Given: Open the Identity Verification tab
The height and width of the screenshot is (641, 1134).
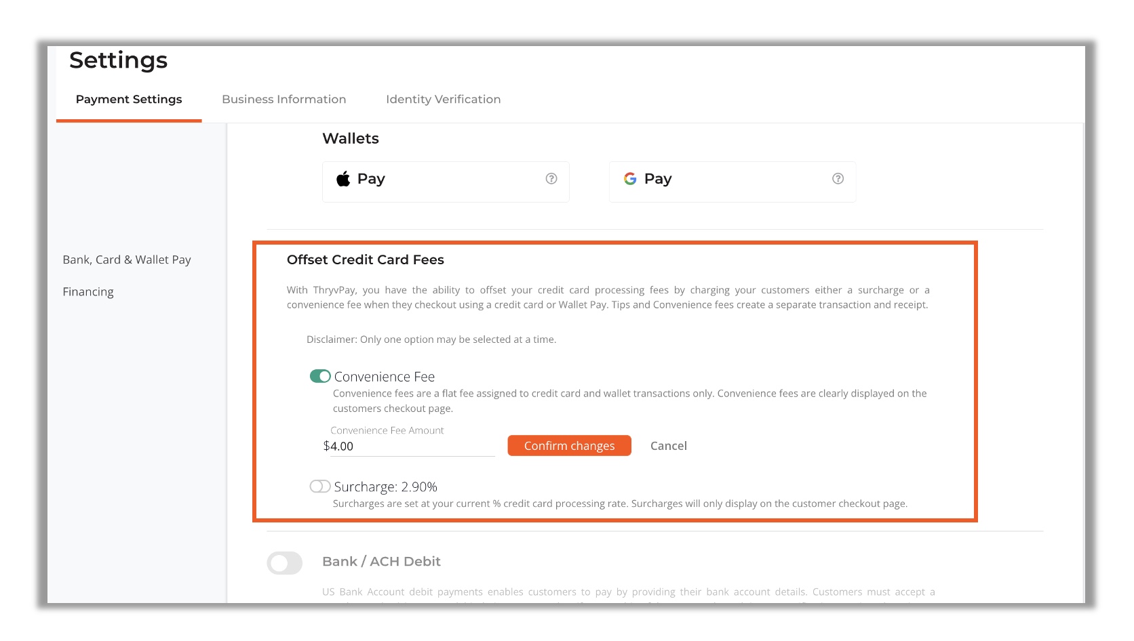Looking at the screenshot, I should 443,99.
